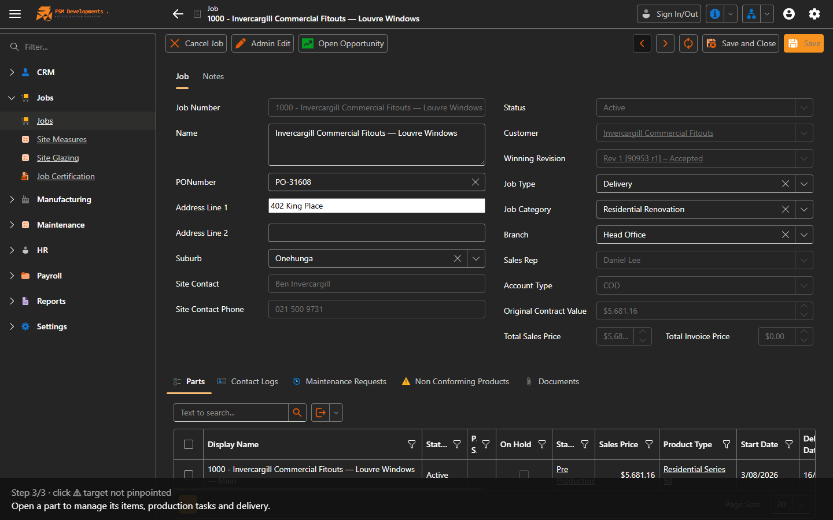Click the orange refresh icon
Image resolution: width=833 pixels, height=520 pixels.
[688, 43]
